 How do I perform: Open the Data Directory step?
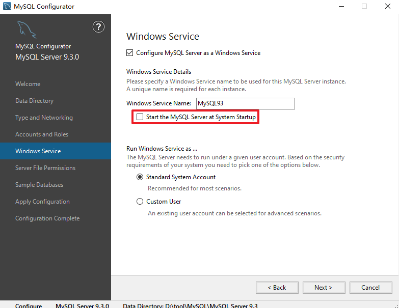tap(34, 101)
